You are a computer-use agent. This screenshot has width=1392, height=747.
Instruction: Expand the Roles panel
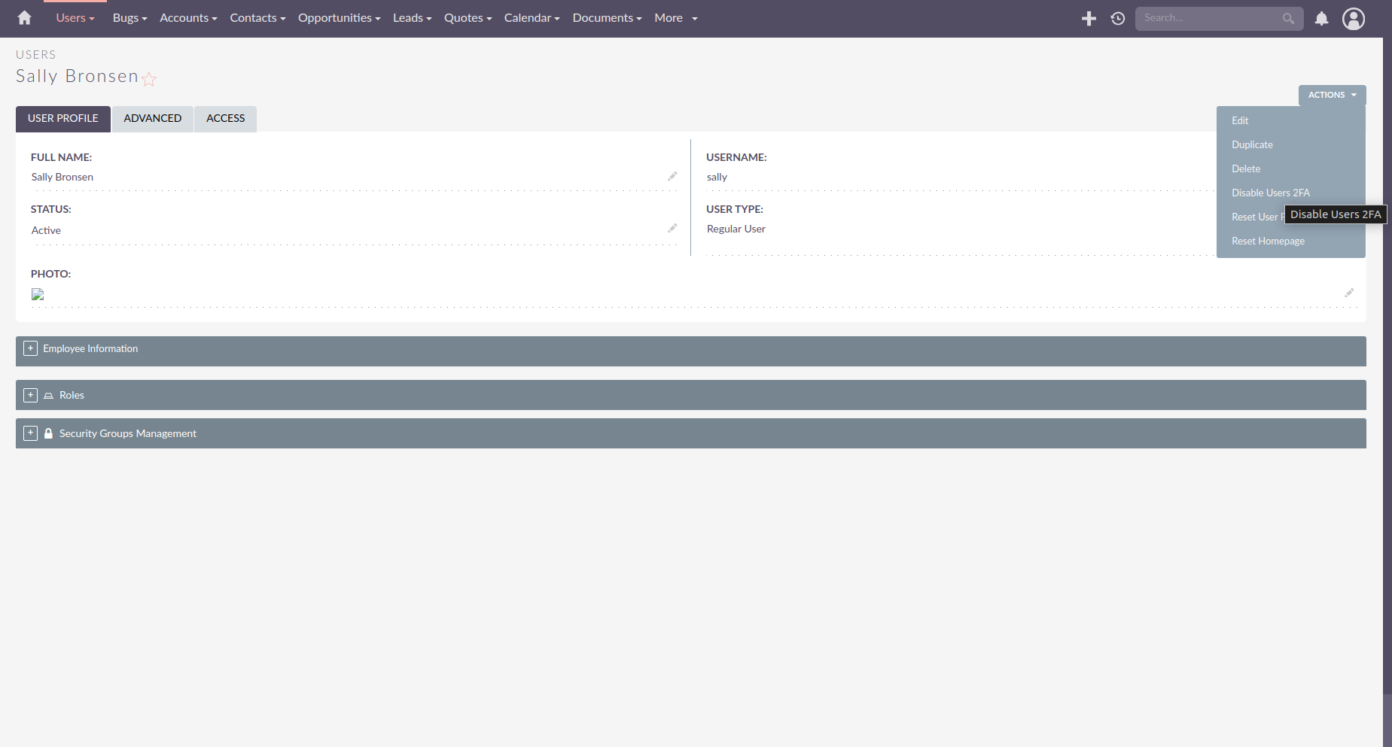pos(30,395)
